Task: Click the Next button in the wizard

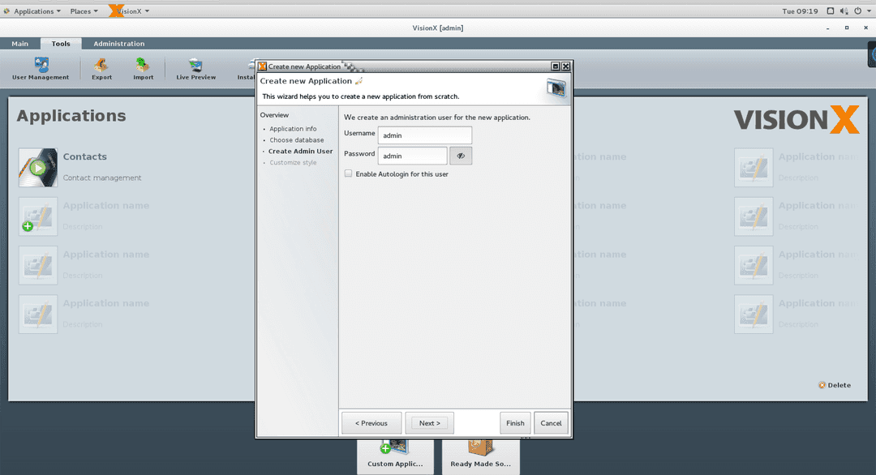Action: tap(429, 422)
